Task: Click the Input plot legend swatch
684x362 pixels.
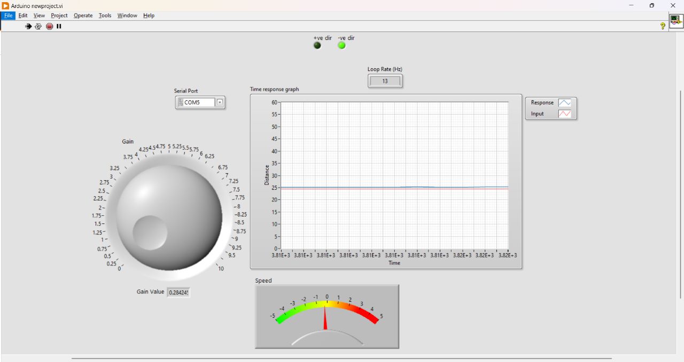Action: [565, 114]
